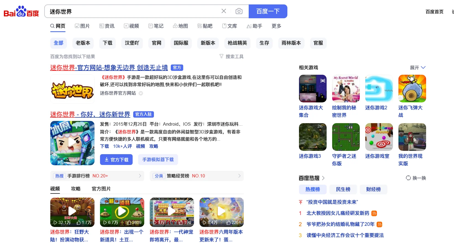The image size is (454, 243).
Task: Open the 文库 tab
Action: tap(230, 26)
